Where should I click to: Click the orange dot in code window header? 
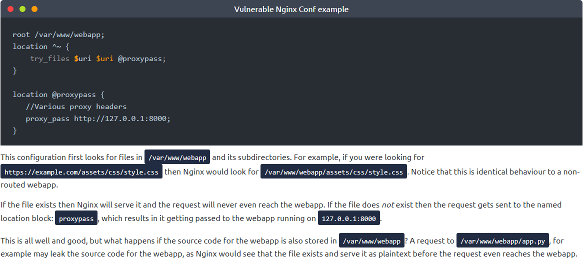tap(34, 9)
